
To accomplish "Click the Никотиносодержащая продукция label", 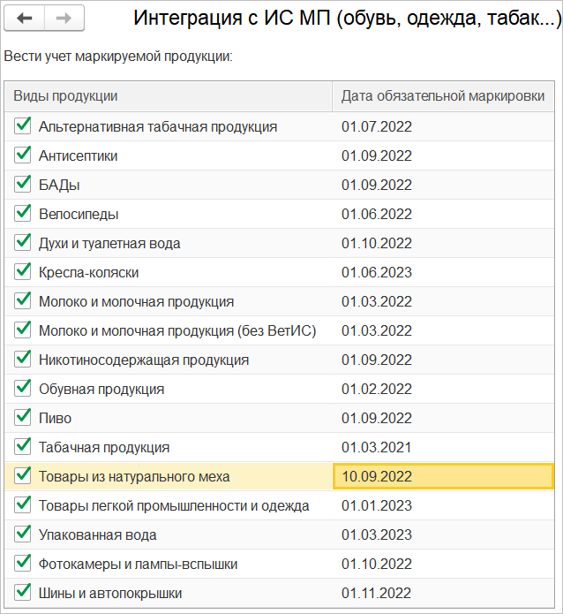I will coord(144,360).
